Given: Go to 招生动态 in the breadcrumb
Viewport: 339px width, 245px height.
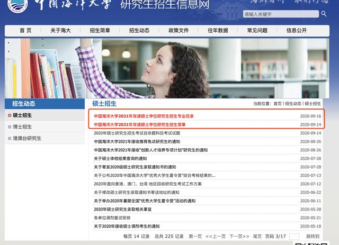Looking at the screenshot, I should pos(293,104).
